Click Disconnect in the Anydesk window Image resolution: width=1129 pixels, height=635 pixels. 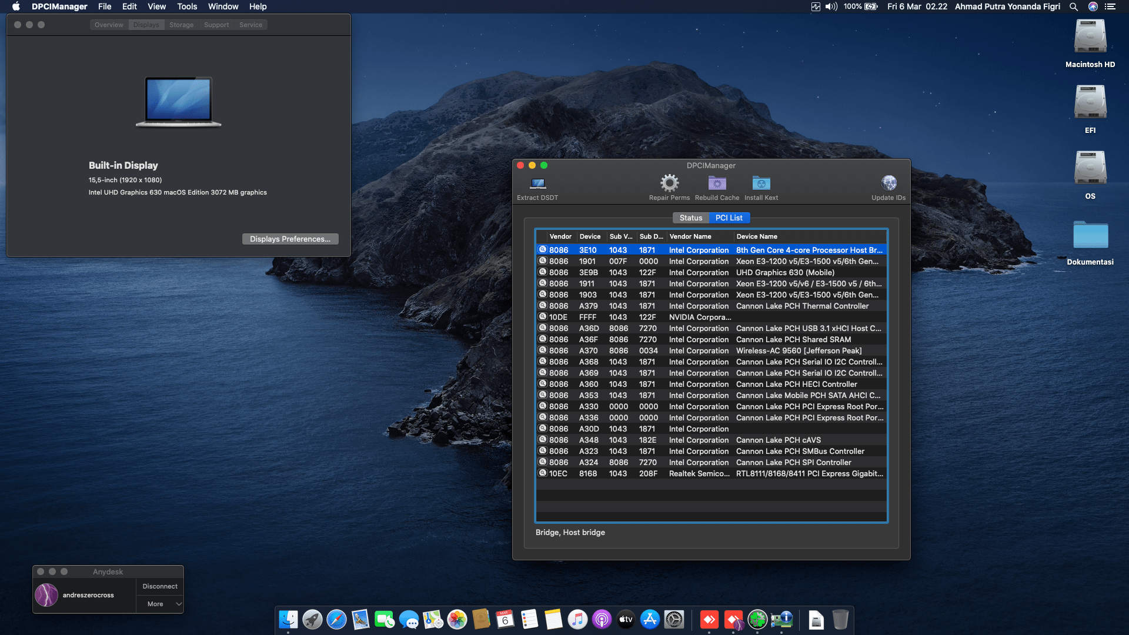click(x=160, y=586)
